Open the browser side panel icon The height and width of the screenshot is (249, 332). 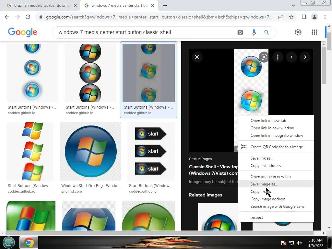pyautogui.click(x=304, y=17)
